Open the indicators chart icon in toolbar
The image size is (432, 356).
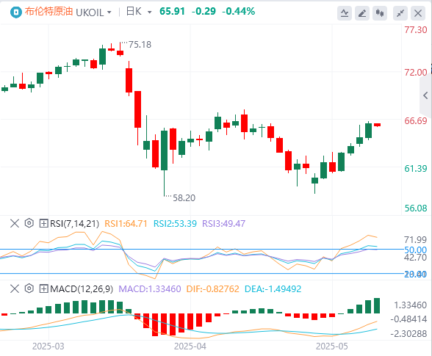(345, 13)
